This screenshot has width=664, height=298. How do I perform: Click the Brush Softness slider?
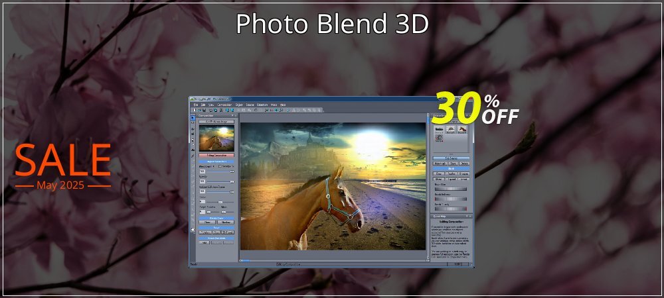(x=451, y=199)
